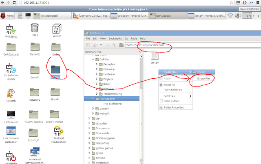The height and width of the screenshot is (164, 261).
Task: Switch to GoPiGo egg taskbar window
Action: click(91, 16)
